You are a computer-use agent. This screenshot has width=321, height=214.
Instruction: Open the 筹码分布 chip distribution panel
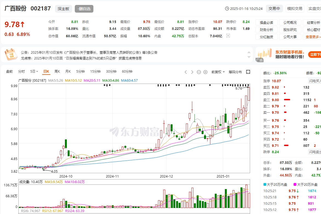235,72
